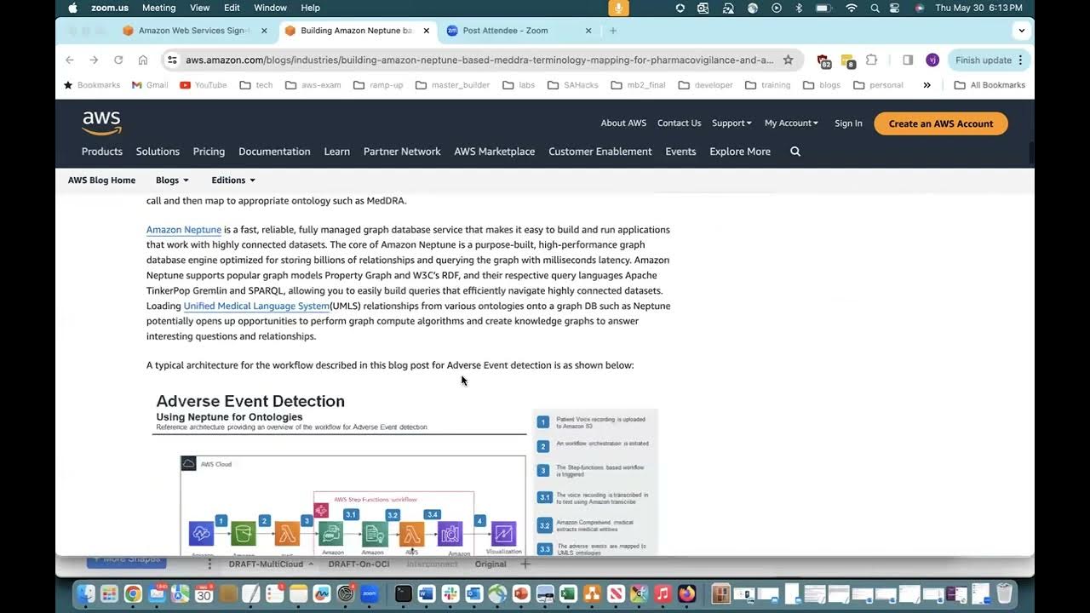Open macOS Control Center
This screenshot has width=1090, height=613.
(896, 8)
